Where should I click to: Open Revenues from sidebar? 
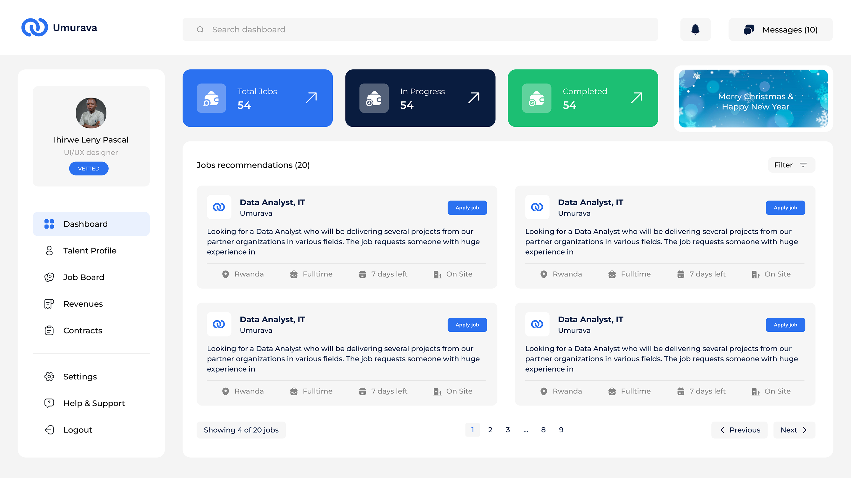(x=83, y=304)
